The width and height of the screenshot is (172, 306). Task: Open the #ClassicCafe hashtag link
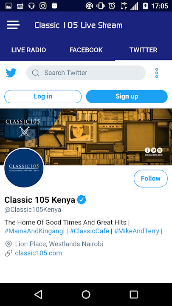click(x=89, y=231)
